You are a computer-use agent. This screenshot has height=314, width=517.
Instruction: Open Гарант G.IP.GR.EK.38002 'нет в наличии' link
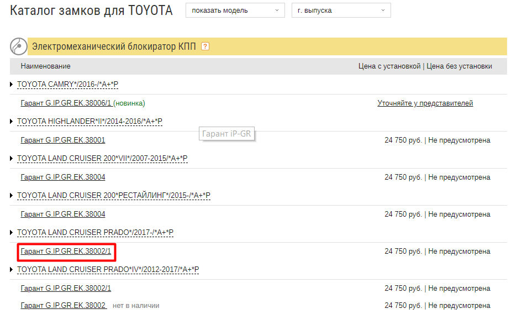click(64, 305)
